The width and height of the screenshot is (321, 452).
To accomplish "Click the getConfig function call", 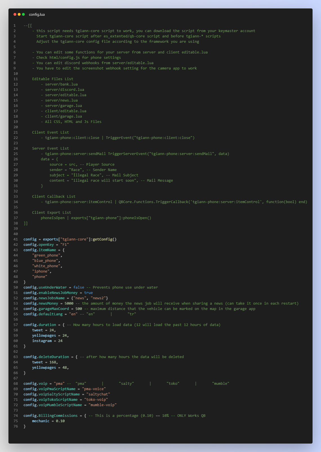I will (104, 239).
